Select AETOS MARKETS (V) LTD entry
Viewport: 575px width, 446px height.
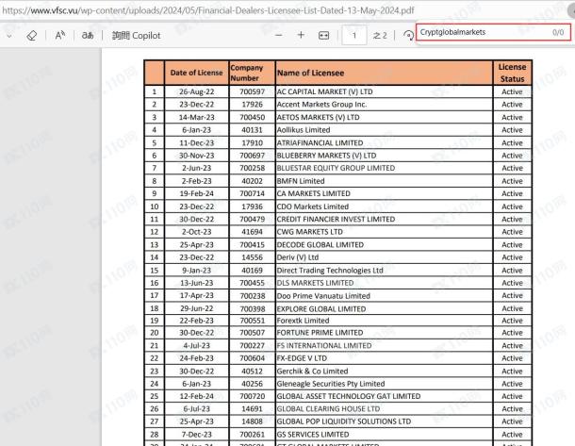coord(319,117)
